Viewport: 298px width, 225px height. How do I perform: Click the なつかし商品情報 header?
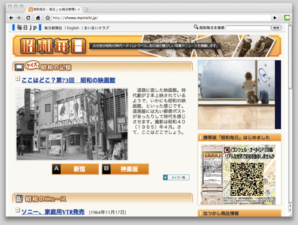point(240,213)
